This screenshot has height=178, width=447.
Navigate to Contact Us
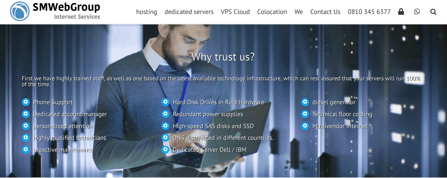point(325,12)
